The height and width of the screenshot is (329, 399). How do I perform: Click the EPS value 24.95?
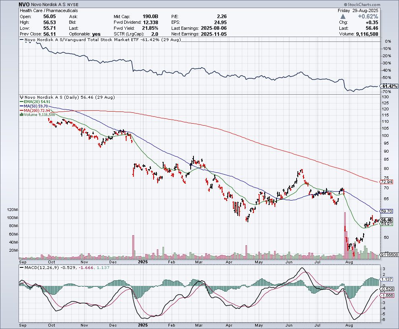[220, 23]
